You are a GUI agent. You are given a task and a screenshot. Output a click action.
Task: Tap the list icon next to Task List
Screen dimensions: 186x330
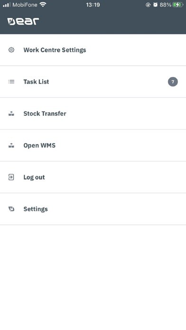tap(11, 82)
